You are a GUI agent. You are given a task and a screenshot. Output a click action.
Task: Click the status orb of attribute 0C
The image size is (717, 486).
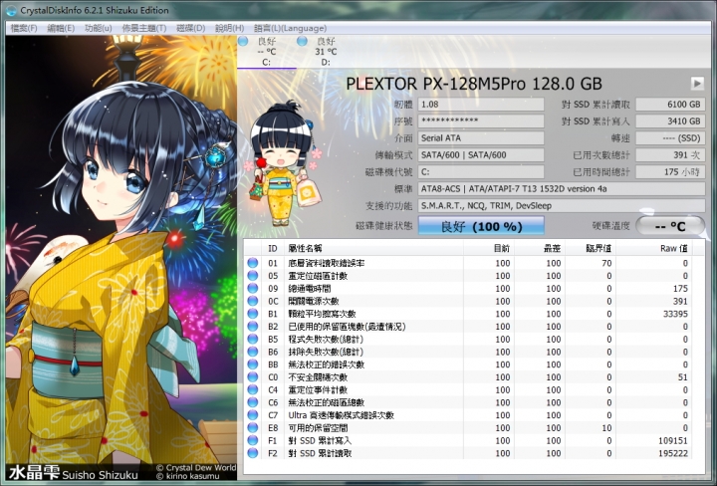tap(252, 301)
